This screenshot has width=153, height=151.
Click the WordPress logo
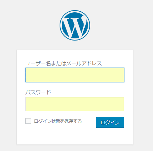click(x=75, y=25)
